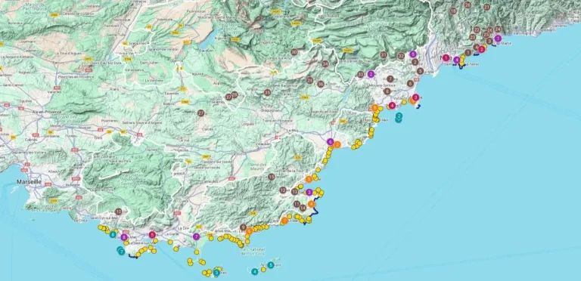The height and width of the screenshot is (281, 581).
Task: Click purple marker number 2
Action: [x=371, y=74]
